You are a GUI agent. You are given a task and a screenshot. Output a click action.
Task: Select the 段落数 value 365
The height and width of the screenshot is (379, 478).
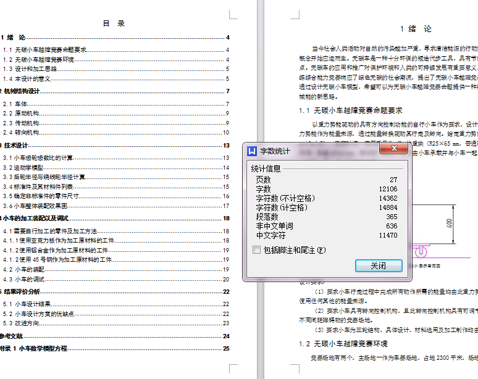click(x=392, y=217)
